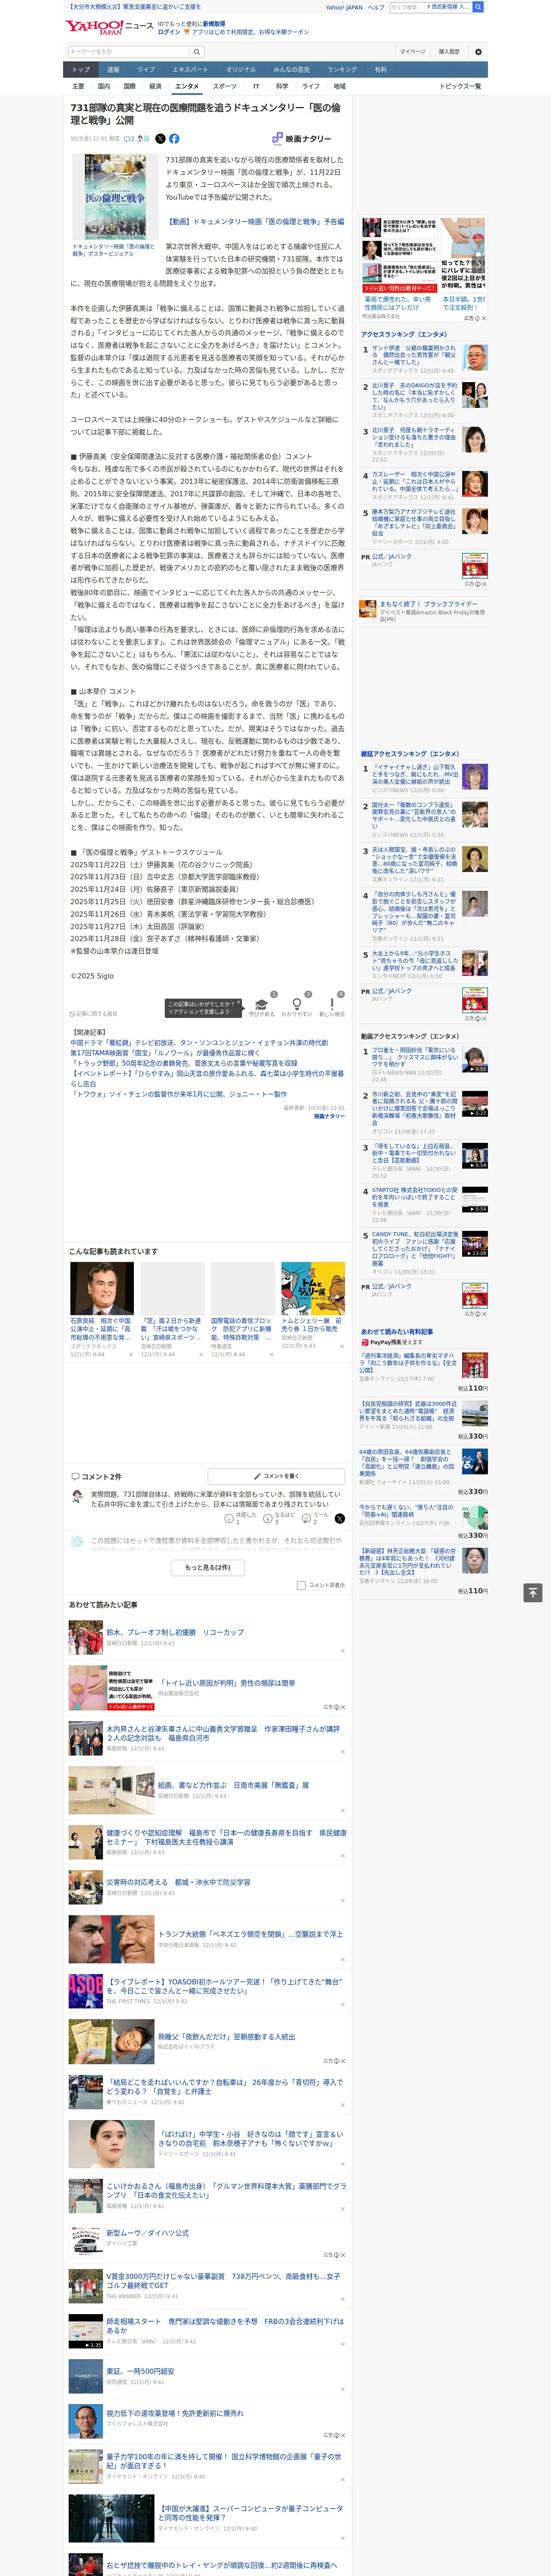The image size is (551, 2576).
Task: Select the エキスパート tab
Action: coord(190,70)
